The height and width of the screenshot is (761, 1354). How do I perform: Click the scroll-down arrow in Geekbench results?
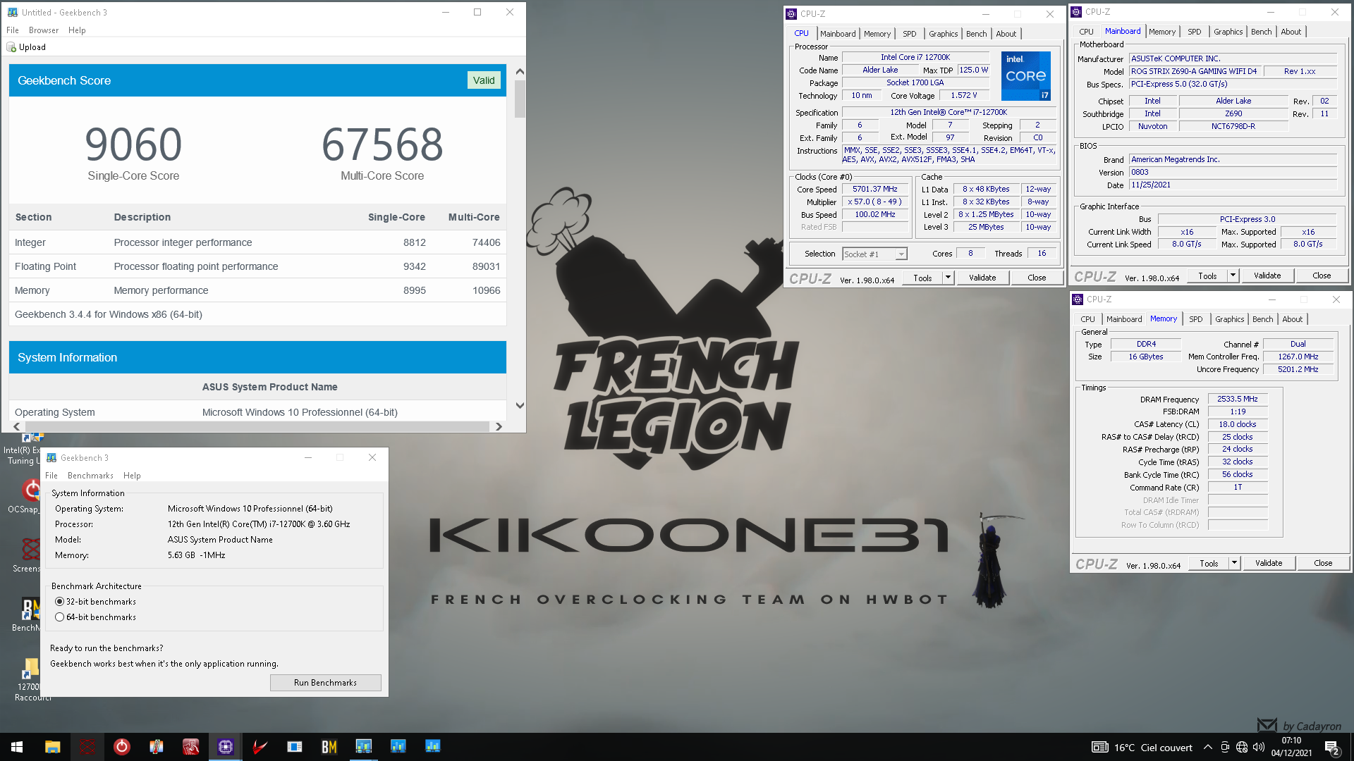[520, 405]
